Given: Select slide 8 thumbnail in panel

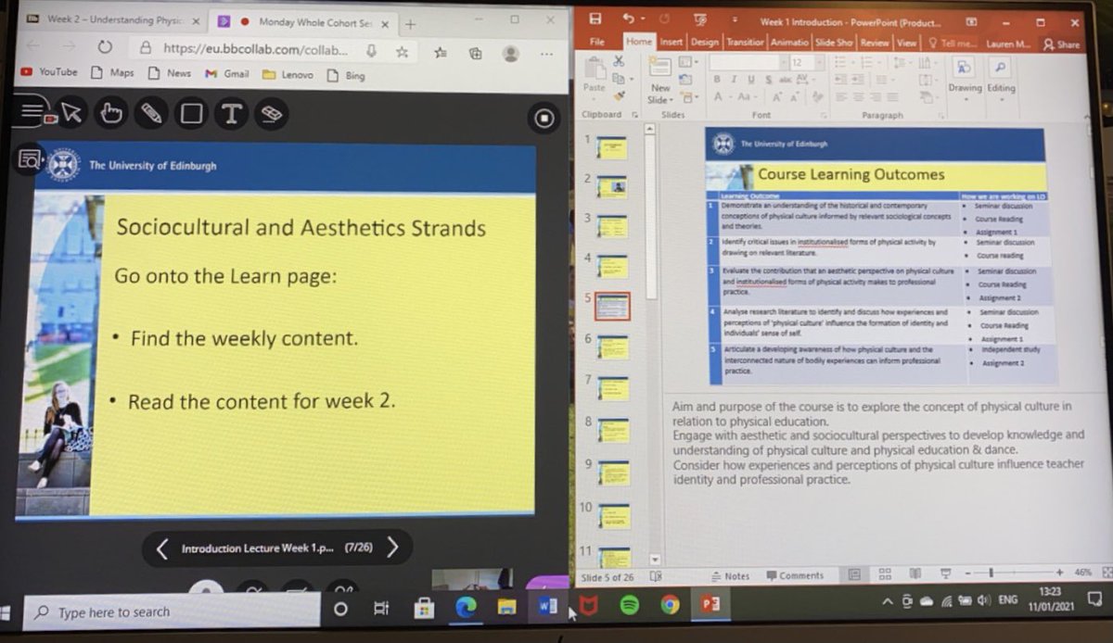Looking at the screenshot, I should pyautogui.click(x=613, y=431).
